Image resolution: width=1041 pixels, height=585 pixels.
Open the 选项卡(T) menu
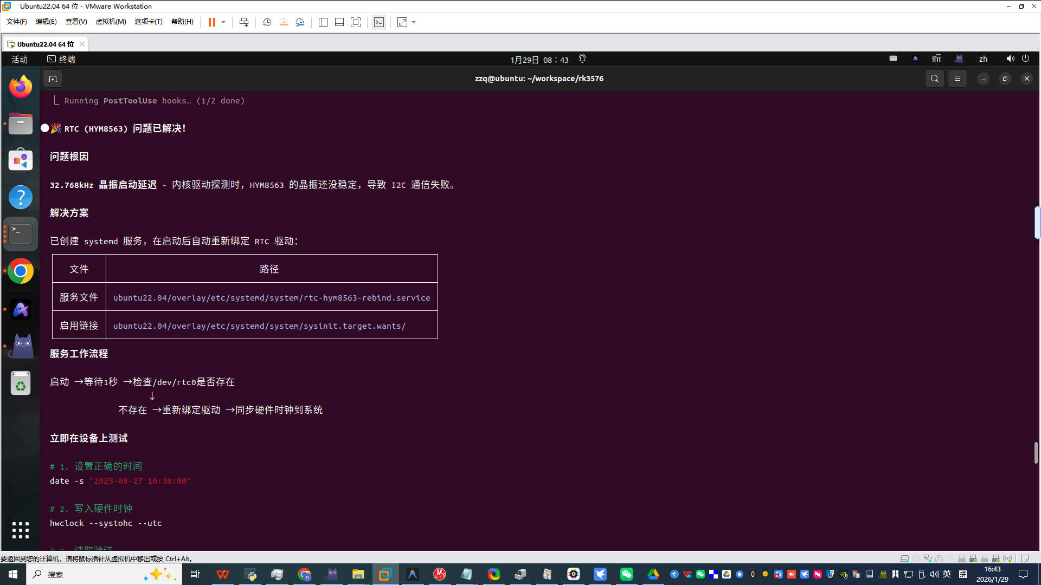point(148,22)
